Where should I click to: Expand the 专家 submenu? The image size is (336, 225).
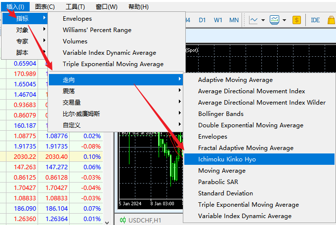point(25,41)
